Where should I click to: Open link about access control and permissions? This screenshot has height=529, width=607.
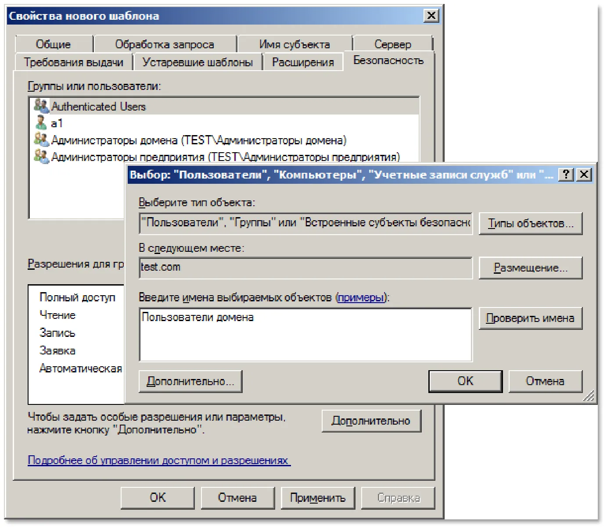click(159, 460)
